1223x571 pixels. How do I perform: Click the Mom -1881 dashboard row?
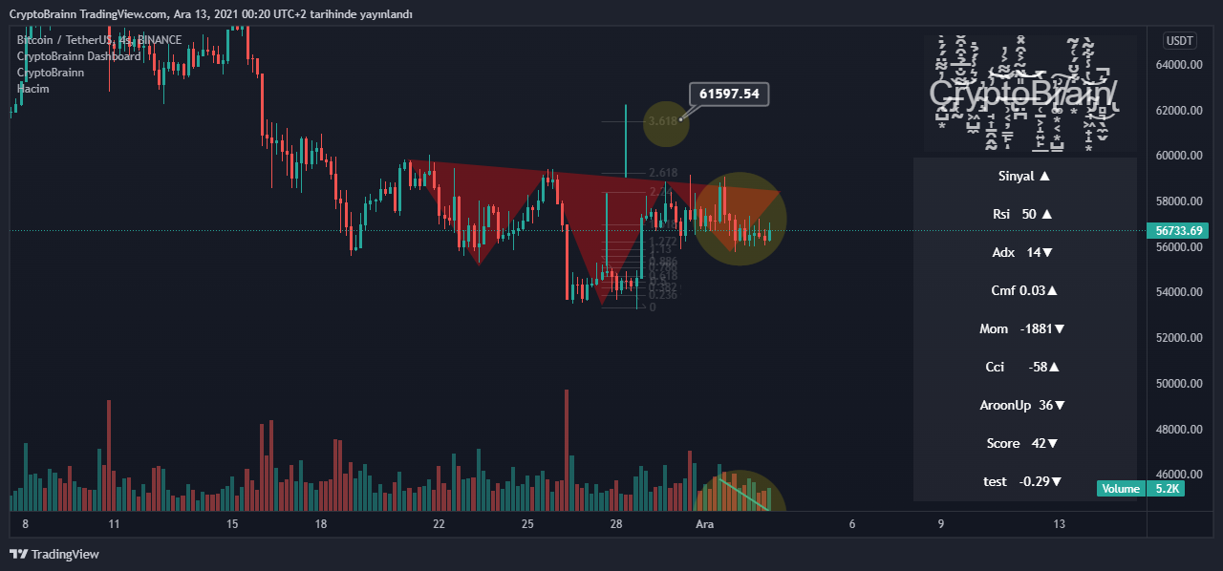coord(1024,328)
